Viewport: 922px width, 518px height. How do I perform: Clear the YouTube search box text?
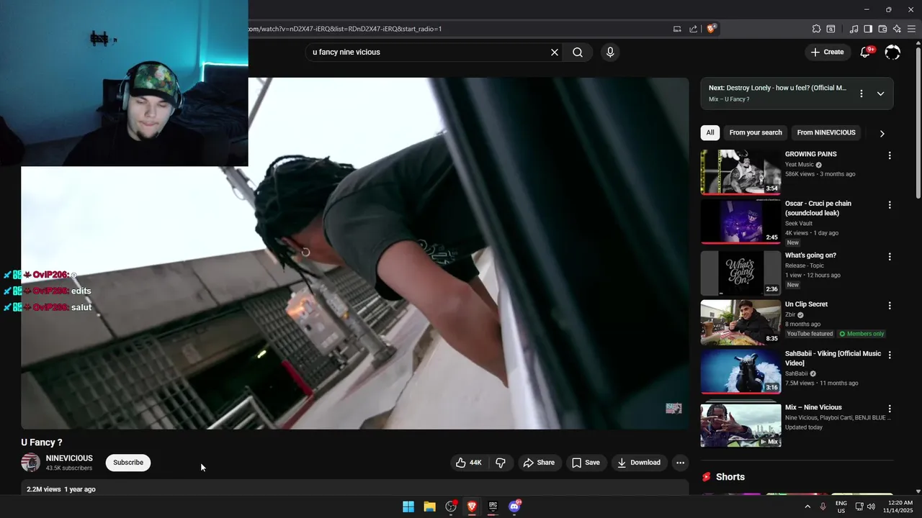pyautogui.click(x=555, y=52)
